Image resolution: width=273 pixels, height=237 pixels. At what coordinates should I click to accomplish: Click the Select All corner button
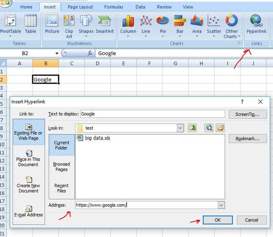click(x=3, y=63)
